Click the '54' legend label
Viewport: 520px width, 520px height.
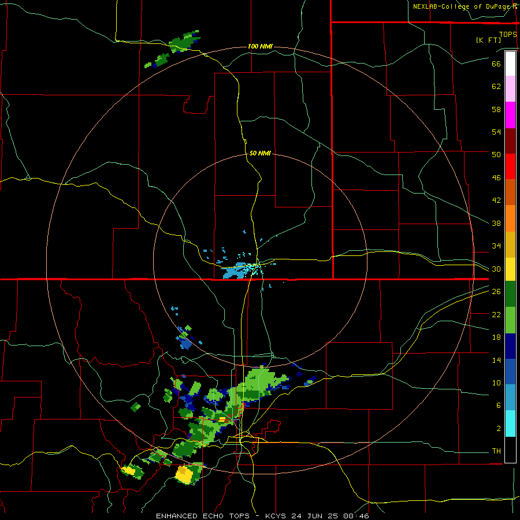tap(496, 132)
